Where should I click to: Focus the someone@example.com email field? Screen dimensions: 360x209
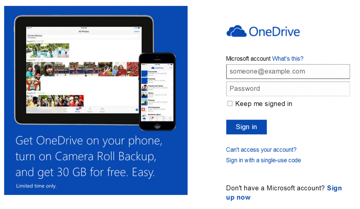[x=288, y=72]
